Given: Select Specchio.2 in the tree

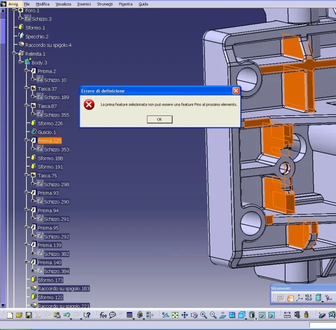Looking at the screenshot, I should (37, 37).
